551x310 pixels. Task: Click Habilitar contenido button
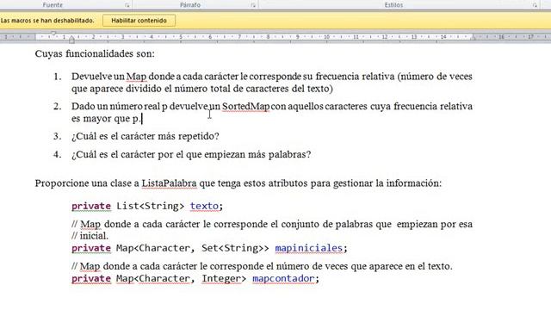pyautogui.click(x=139, y=21)
